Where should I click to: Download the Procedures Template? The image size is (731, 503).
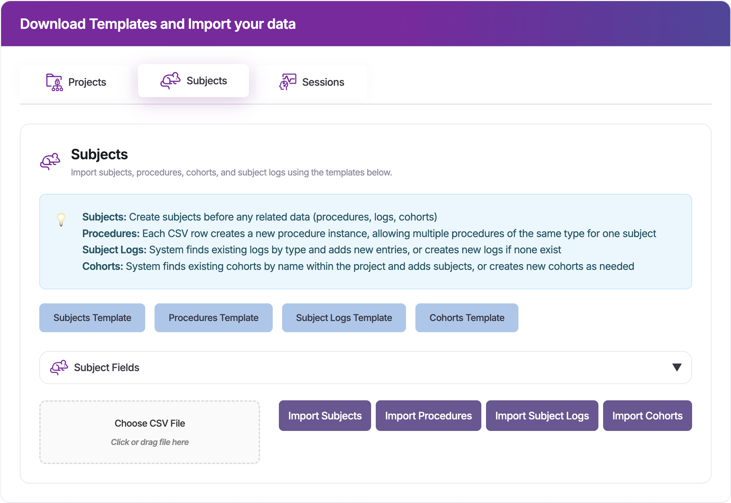click(213, 318)
